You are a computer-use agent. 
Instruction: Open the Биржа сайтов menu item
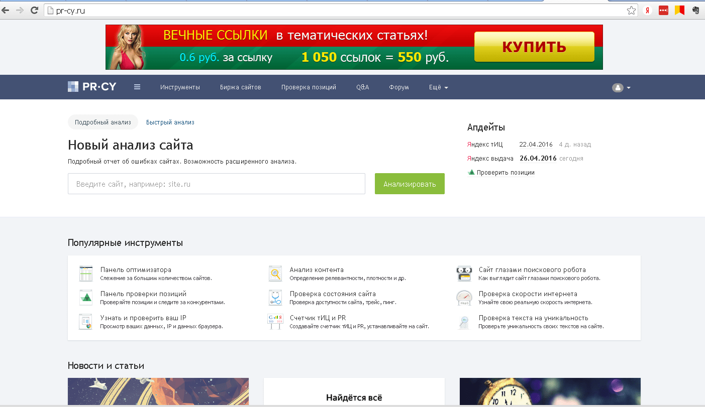click(x=240, y=87)
